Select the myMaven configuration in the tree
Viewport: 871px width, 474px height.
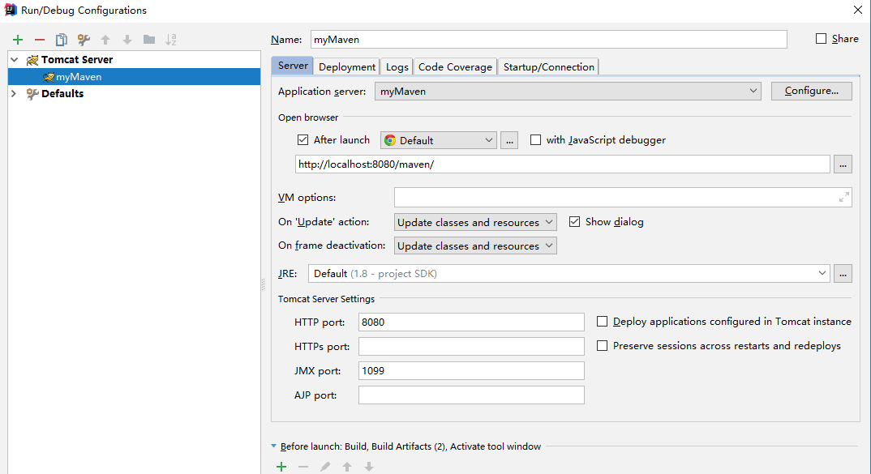pyautogui.click(x=134, y=77)
